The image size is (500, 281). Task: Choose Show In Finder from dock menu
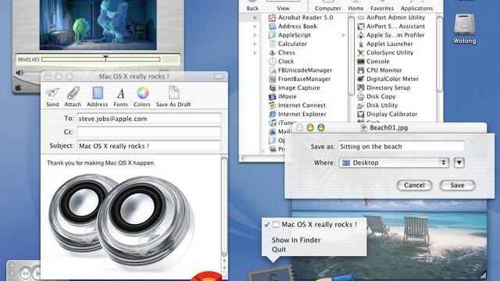click(x=296, y=240)
